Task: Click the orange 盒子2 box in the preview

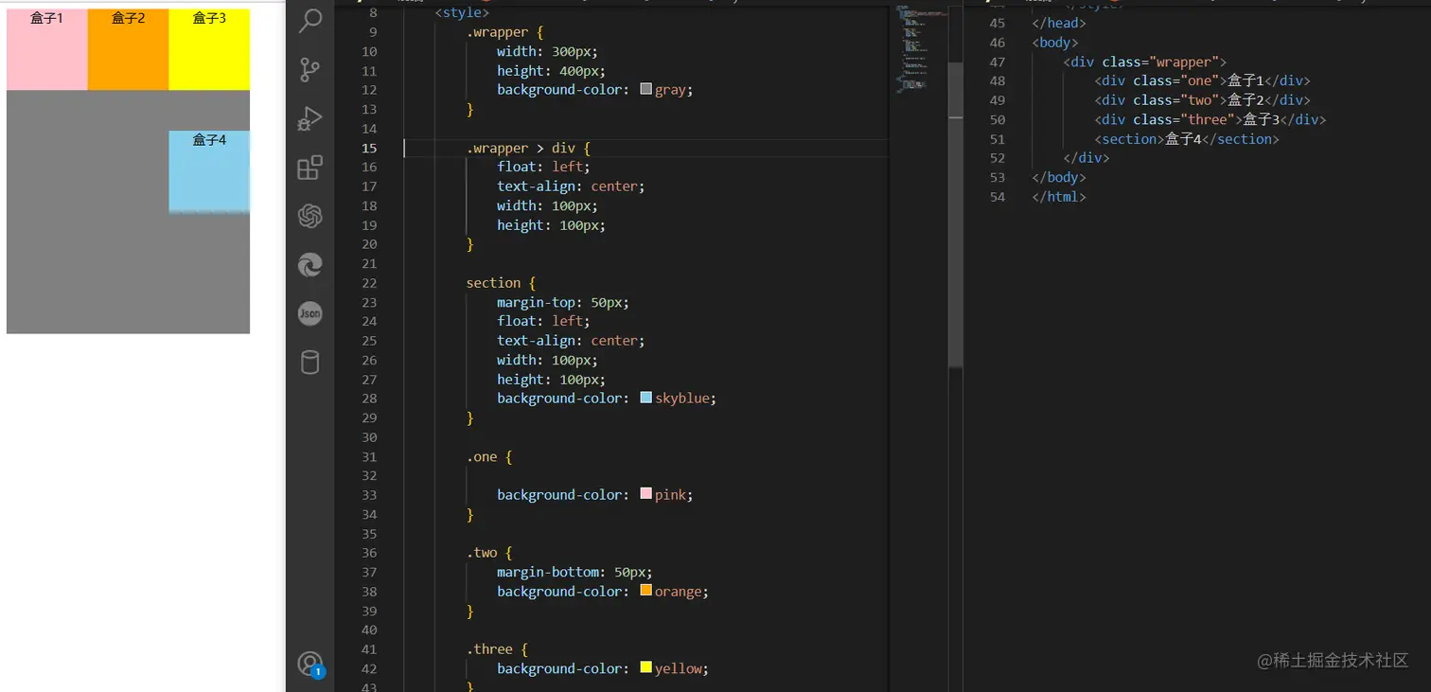Action: [x=129, y=49]
